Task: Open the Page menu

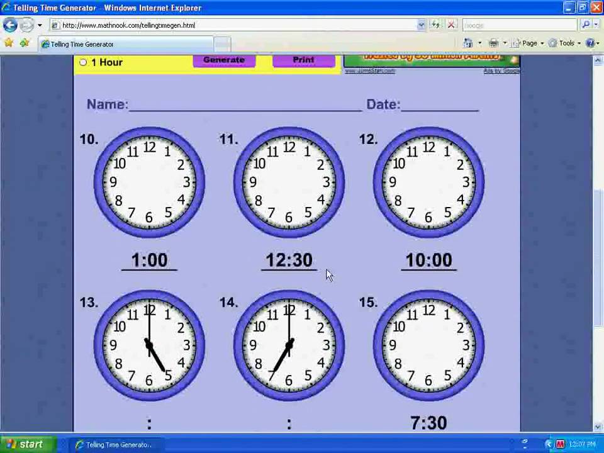Action: pyautogui.click(x=527, y=43)
